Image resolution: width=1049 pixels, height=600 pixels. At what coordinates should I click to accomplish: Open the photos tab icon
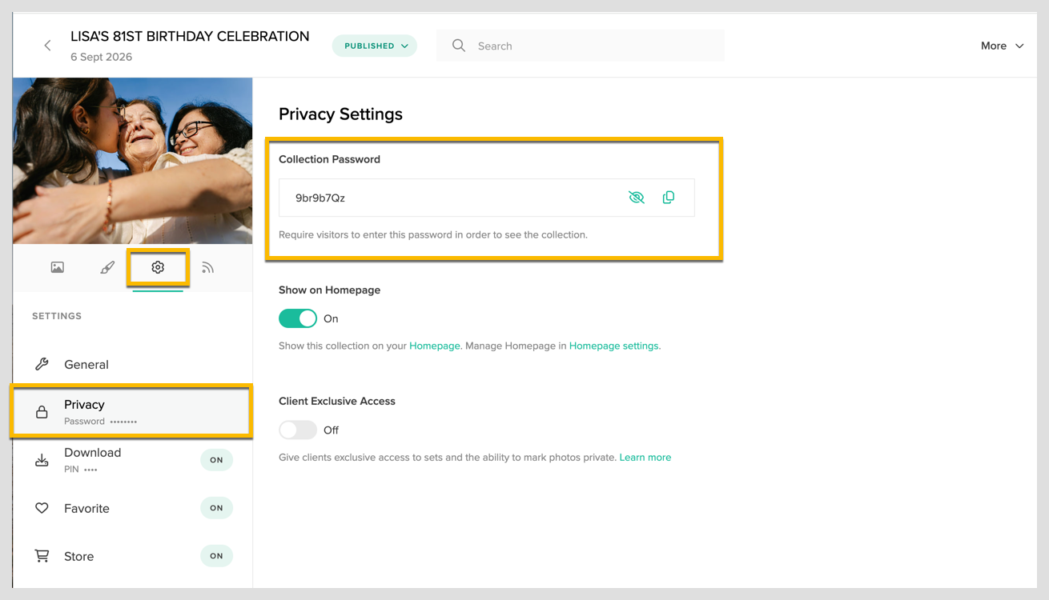(x=58, y=267)
